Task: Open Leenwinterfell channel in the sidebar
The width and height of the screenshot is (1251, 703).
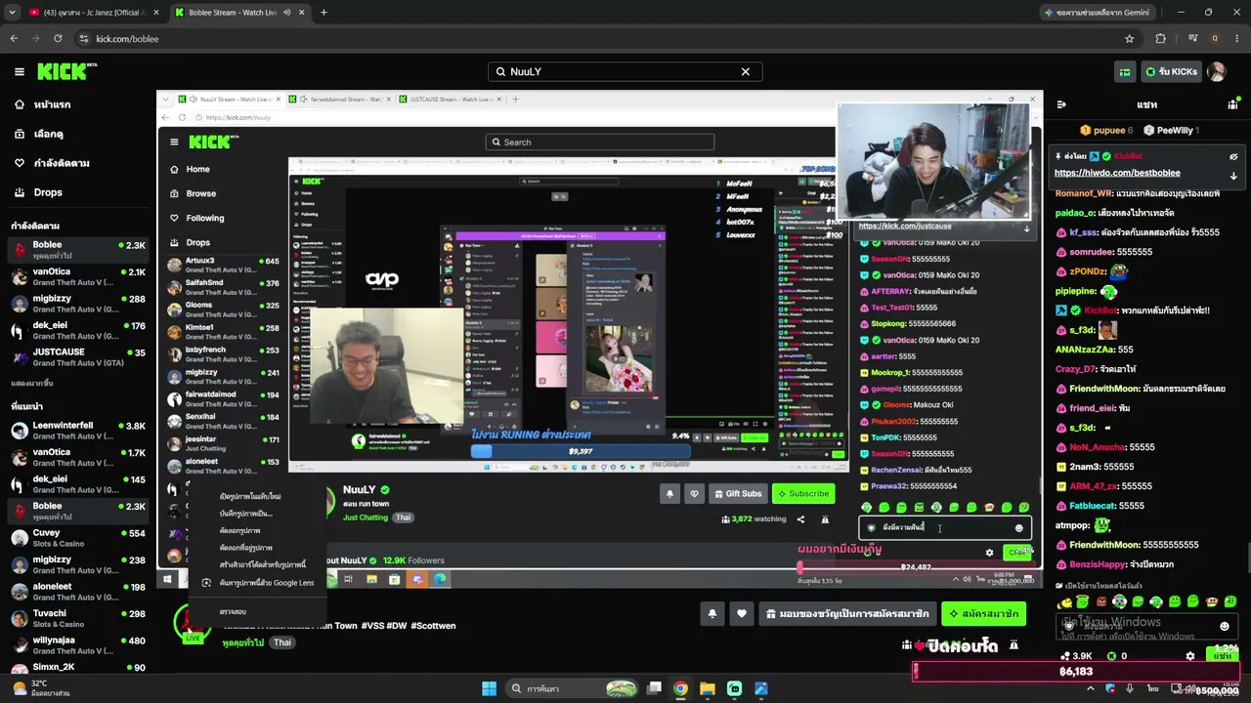Action: (x=78, y=431)
